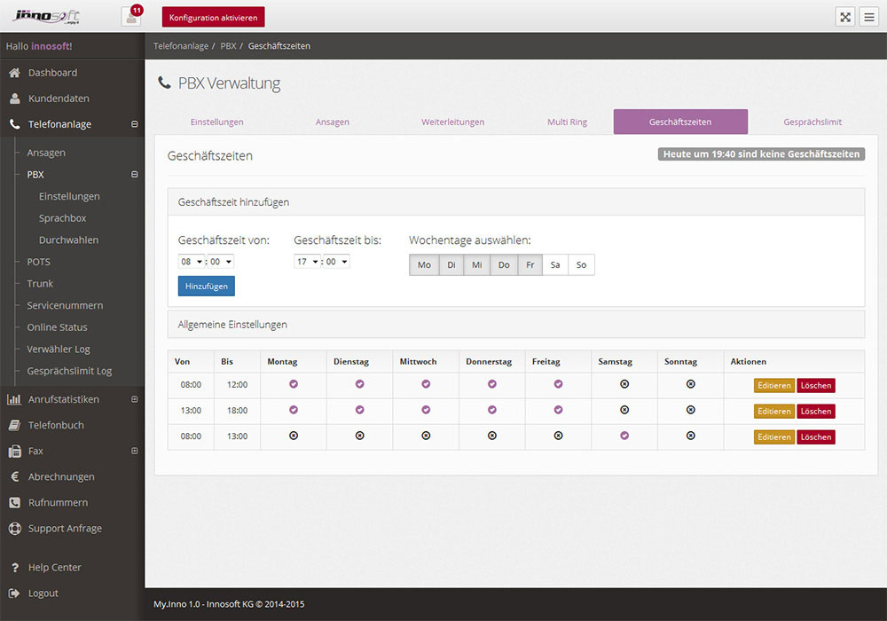This screenshot has width=887, height=621.
Task: Open the hamburger menu icon at top right
Action: 869,17
